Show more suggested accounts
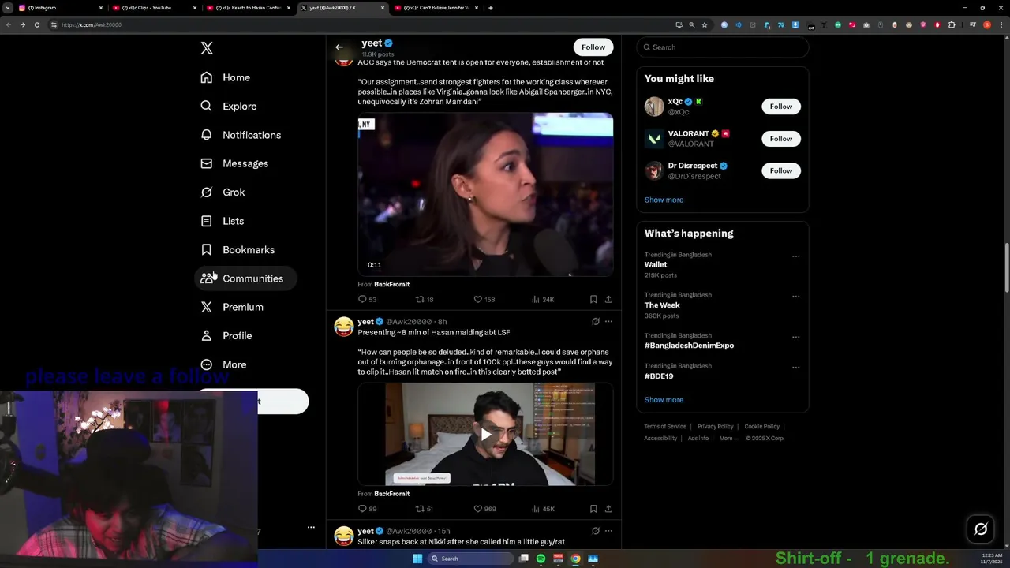The width and height of the screenshot is (1010, 568). tap(664, 200)
